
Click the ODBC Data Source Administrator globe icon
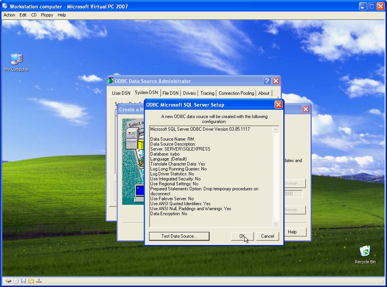(110, 81)
